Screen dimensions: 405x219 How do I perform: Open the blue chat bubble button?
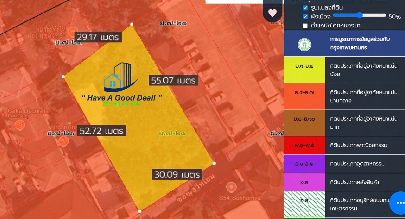tap(400, 203)
